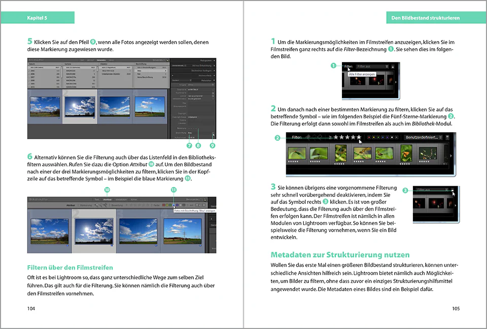Select 'Keine Beschriftung' row in the Beschriftung column
Image resolution: width=487 pixels, height=329 pixels.
coord(150,77)
